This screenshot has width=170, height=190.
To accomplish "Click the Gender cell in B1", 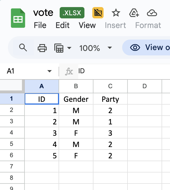I will [x=76, y=99].
